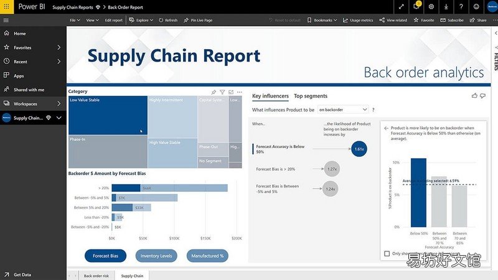Click thumbs up on Key influencers
This screenshot has width=498, height=280.
474,96
